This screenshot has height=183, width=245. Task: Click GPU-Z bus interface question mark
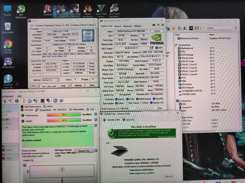(x=163, y=56)
